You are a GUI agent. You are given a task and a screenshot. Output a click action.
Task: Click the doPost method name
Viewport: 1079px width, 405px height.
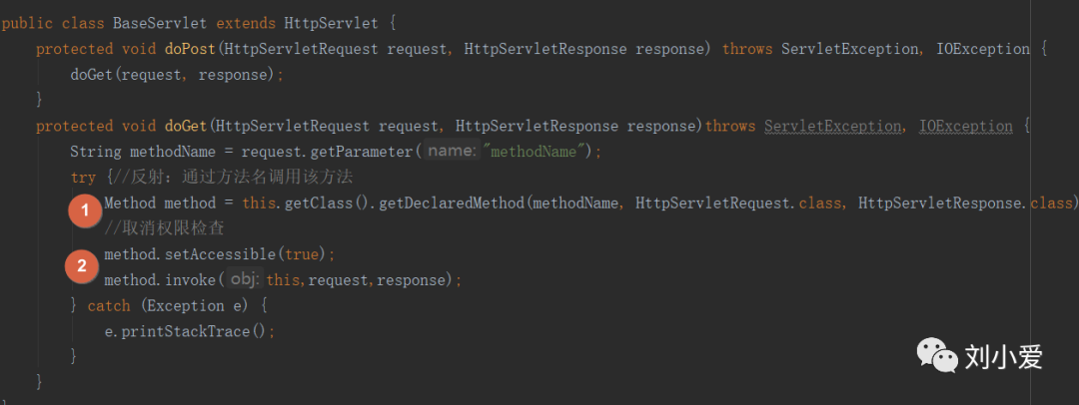pyautogui.click(x=190, y=49)
